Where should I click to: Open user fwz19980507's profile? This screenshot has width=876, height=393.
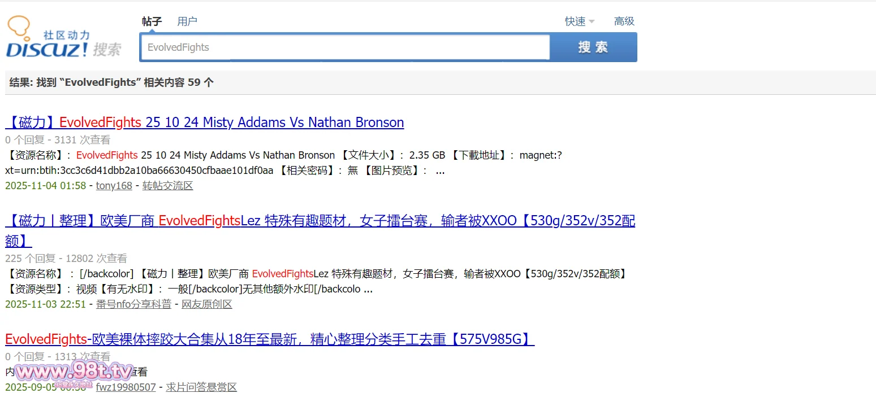click(x=126, y=387)
